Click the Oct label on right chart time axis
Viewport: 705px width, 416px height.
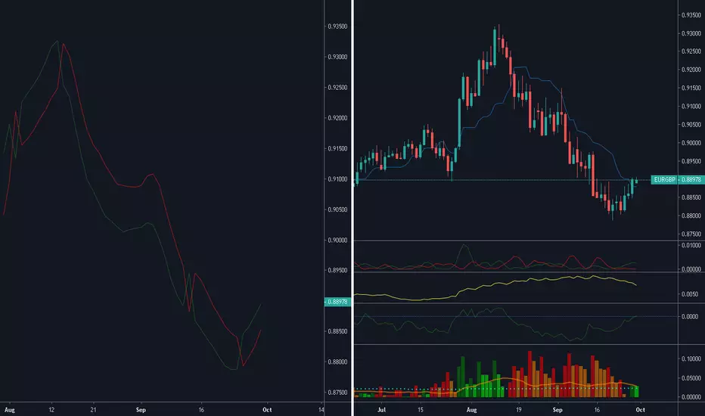pos(640,410)
